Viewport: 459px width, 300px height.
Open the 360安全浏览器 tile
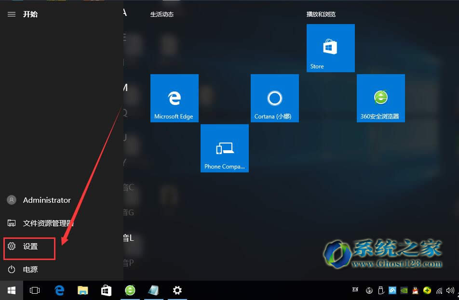[x=380, y=98]
